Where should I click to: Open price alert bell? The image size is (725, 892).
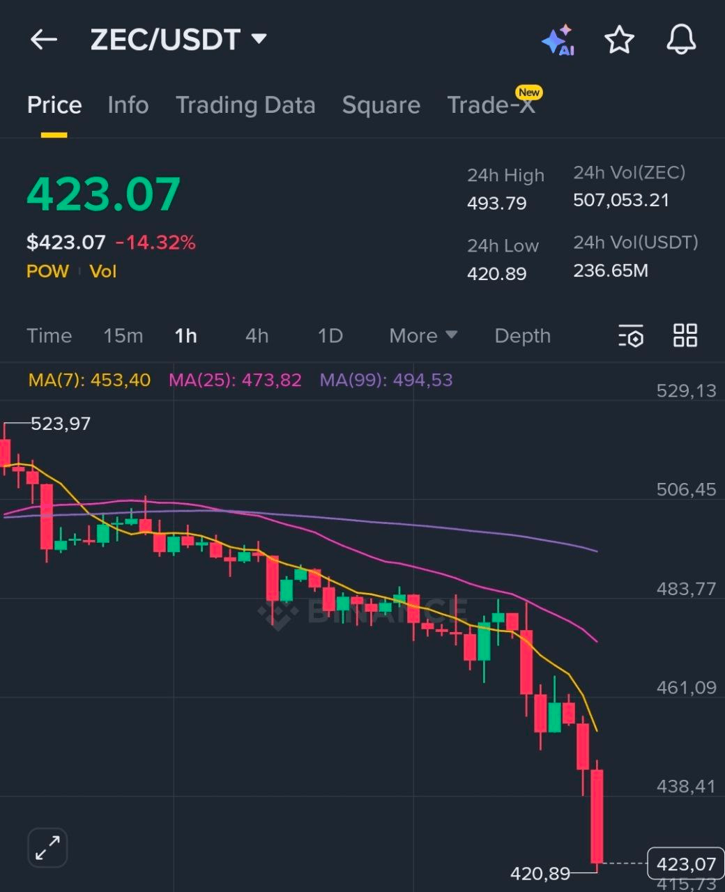(x=681, y=40)
